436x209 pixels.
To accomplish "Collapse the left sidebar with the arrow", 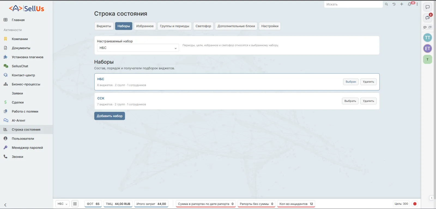I will pos(5,205).
